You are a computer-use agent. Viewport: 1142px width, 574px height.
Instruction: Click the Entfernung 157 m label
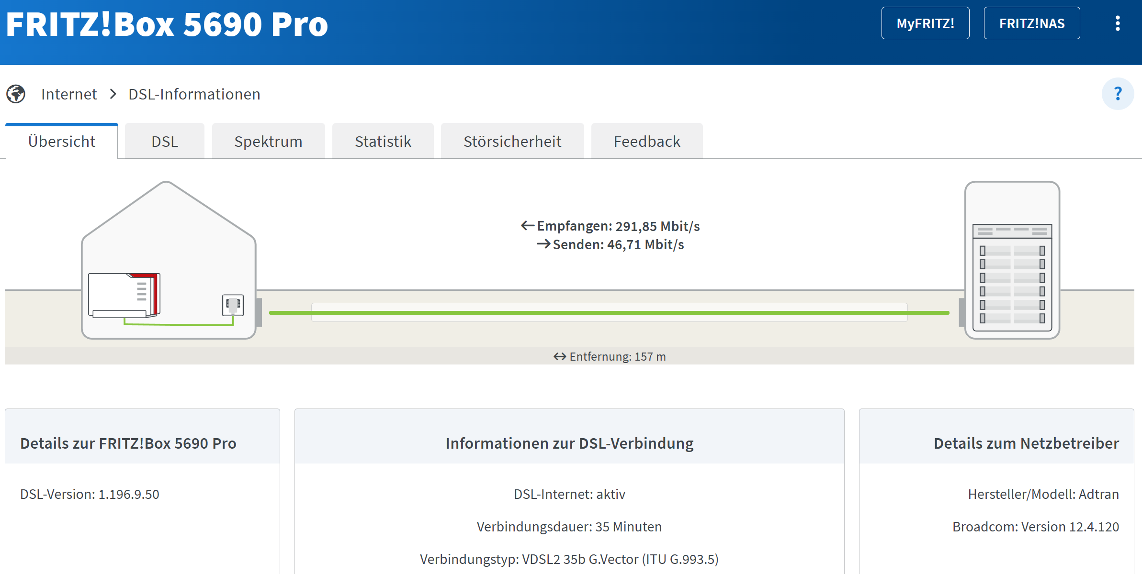click(610, 356)
